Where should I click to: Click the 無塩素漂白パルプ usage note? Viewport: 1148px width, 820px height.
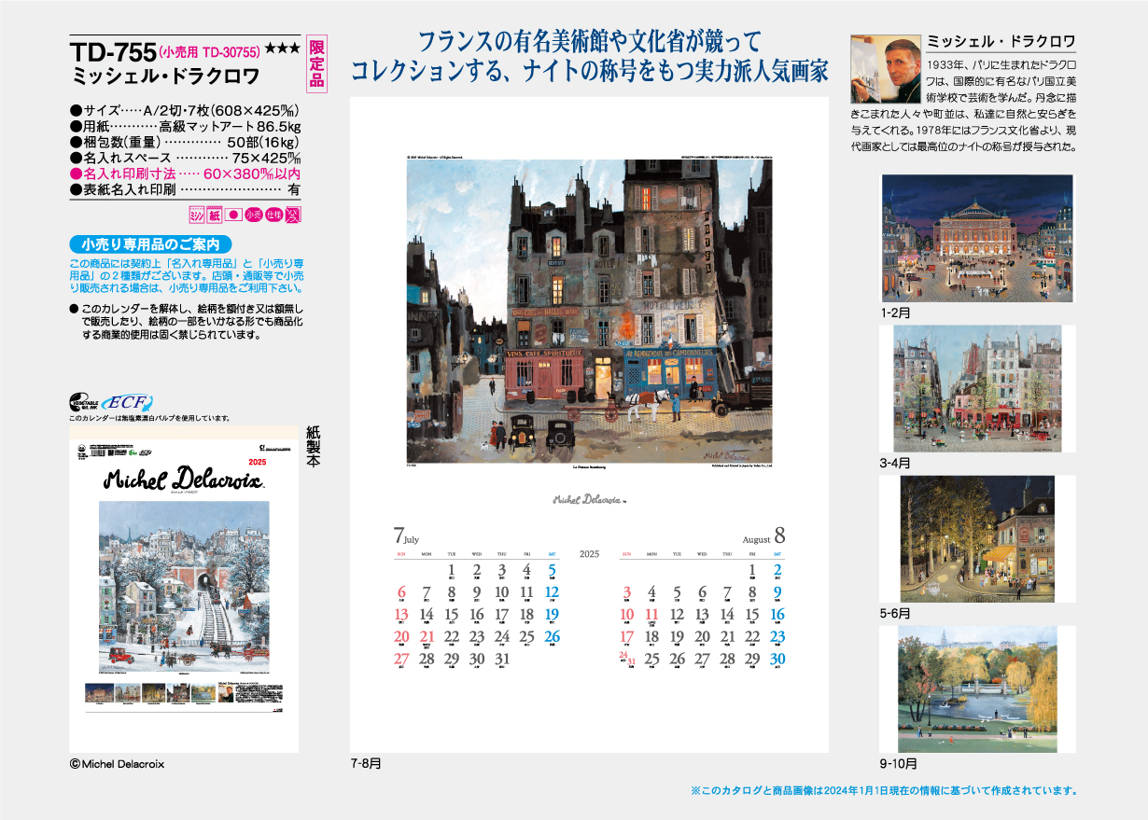[x=149, y=419]
